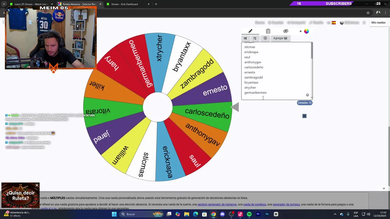Open the browser profile icon
The width and height of the screenshot is (390, 219).
[378, 13]
